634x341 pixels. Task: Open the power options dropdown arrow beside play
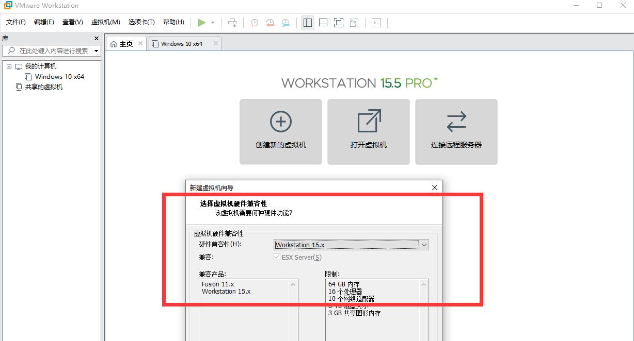(x=213, y=23)
